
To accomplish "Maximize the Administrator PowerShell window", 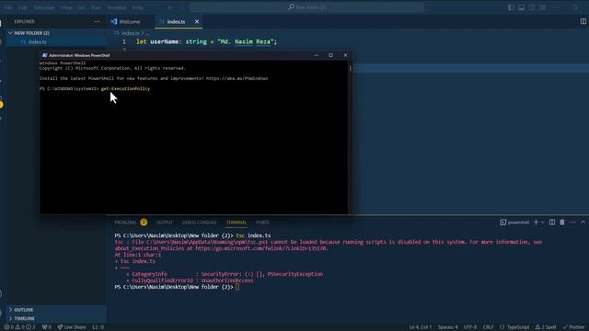I will pos(330,55).
